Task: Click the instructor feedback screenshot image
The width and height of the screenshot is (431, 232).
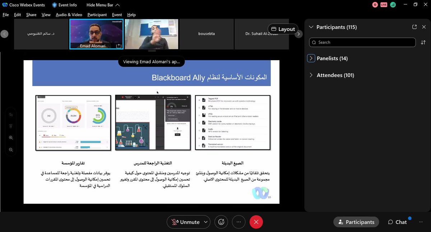Action: coord(152,123)
